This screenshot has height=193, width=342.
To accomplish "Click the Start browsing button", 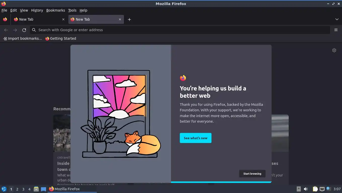I will 252,174.
